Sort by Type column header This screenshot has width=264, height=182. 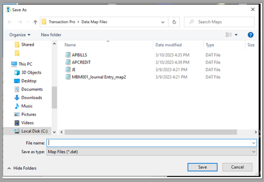(x=210, y=45)
